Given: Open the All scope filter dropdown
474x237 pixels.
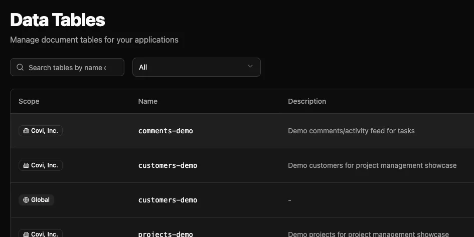Looking at the screenshot, I should pos(196,67).
